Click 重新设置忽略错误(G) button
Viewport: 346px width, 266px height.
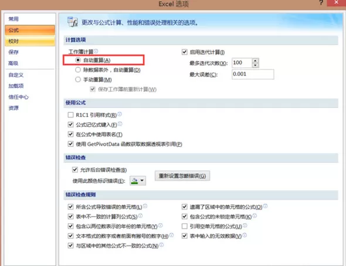182,176
